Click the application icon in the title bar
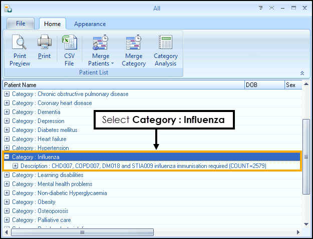 (x=8, y=8)
